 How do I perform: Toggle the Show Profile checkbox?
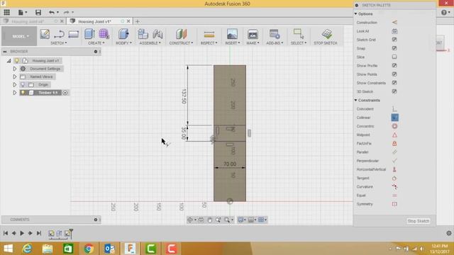coord(394,66)
